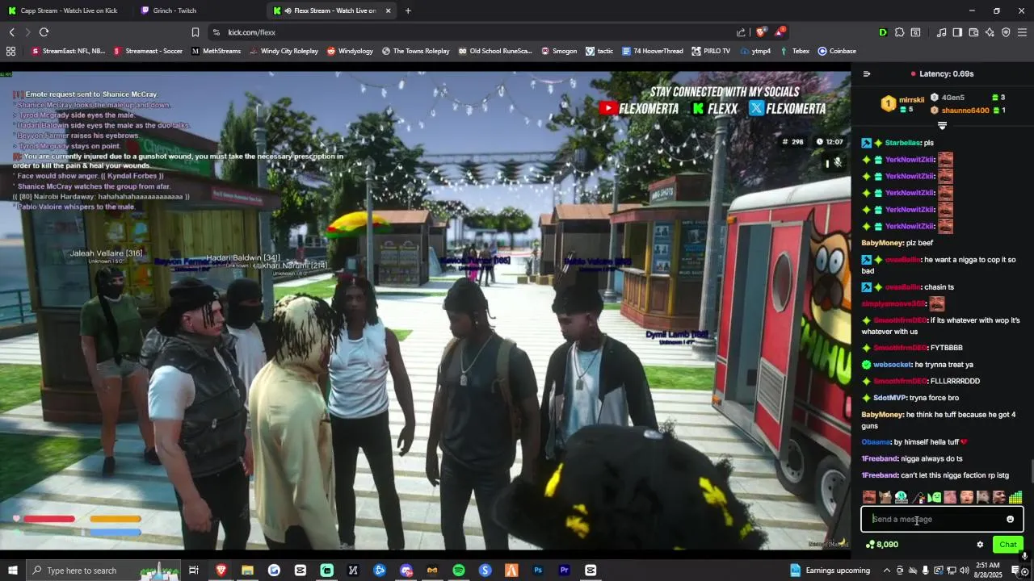
Task: Open Brave browser from taskbar
Action: pos(221,571)
